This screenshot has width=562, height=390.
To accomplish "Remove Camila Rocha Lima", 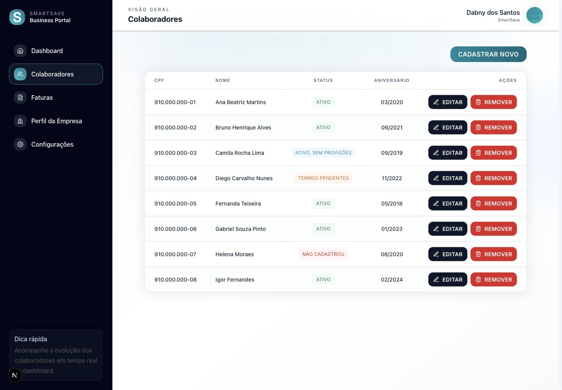I will pyautogui.click(x=493, y=153).
